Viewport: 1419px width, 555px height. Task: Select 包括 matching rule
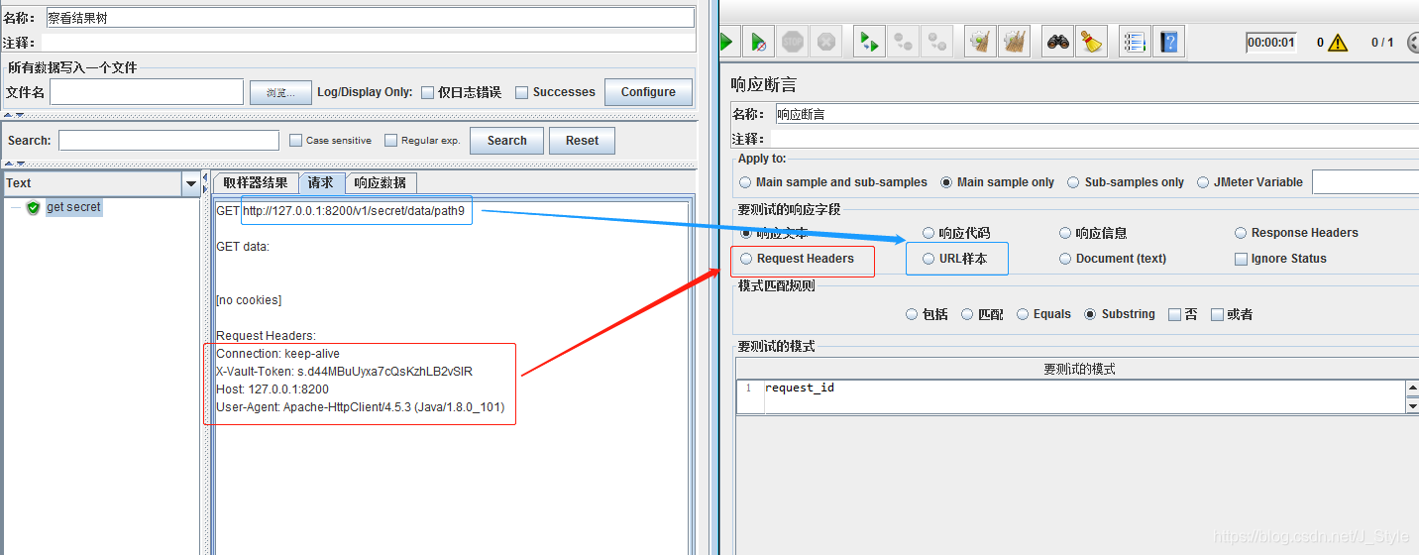point(912,314)
